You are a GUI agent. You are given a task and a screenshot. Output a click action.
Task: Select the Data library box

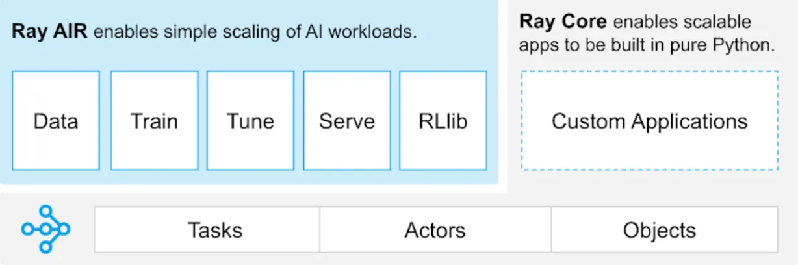pyautogui.click(x=56, y=121)
